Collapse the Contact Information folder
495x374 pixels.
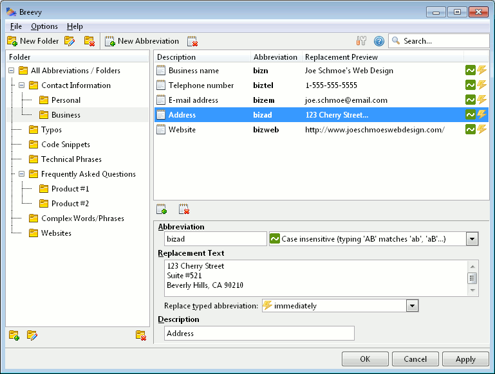(x=22, y=85)
